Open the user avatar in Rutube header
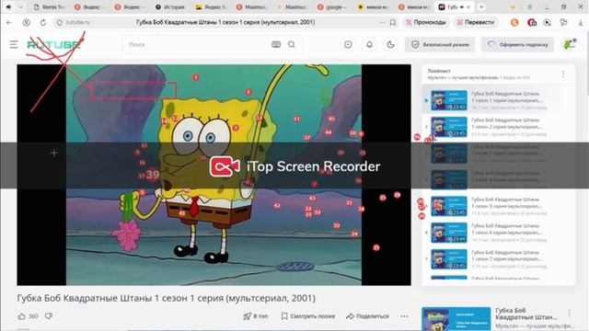 (570, 44)
